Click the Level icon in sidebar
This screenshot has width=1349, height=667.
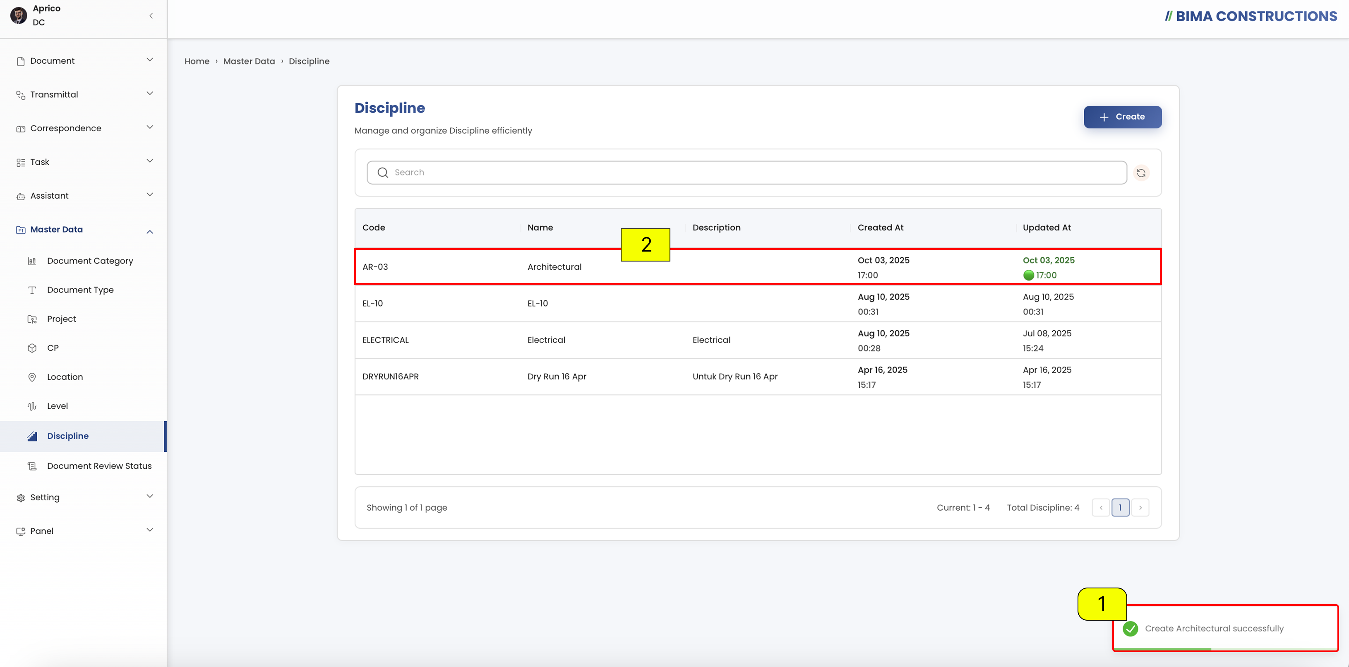[x=32, y=406]
